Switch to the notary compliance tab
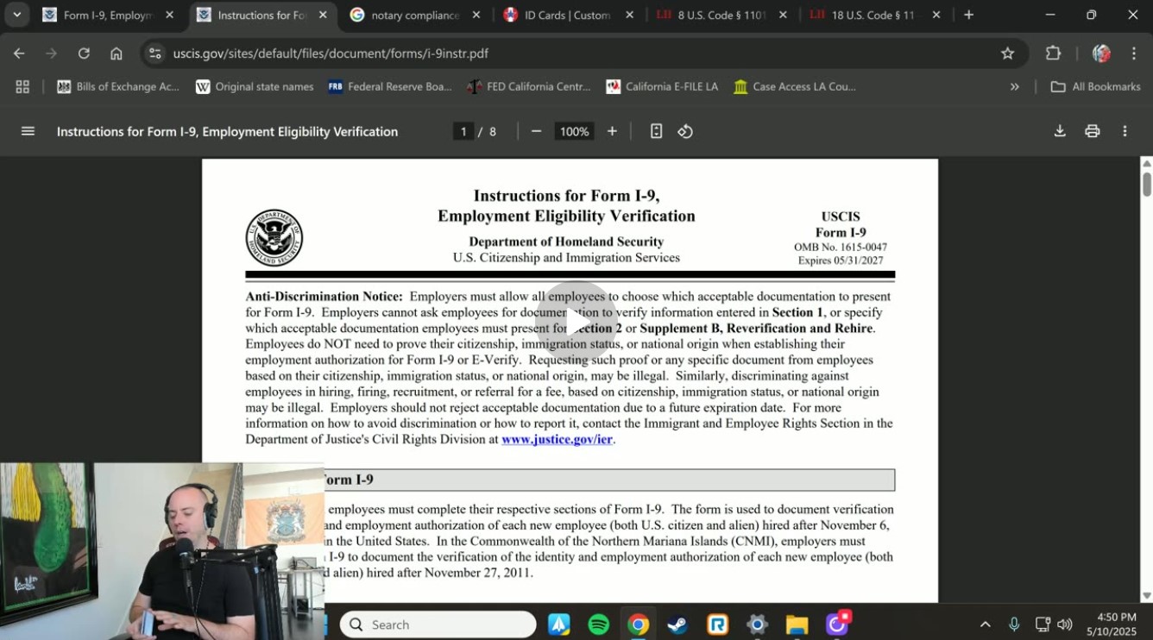Viewport: 1153px width, 640px height. pyautogui.click(x=414, y=16)
